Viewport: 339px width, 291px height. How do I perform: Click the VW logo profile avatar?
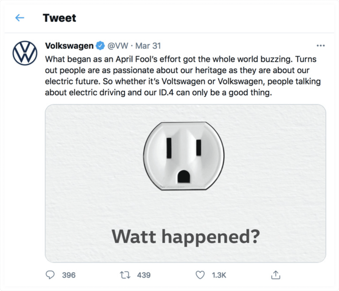[25, 52]
